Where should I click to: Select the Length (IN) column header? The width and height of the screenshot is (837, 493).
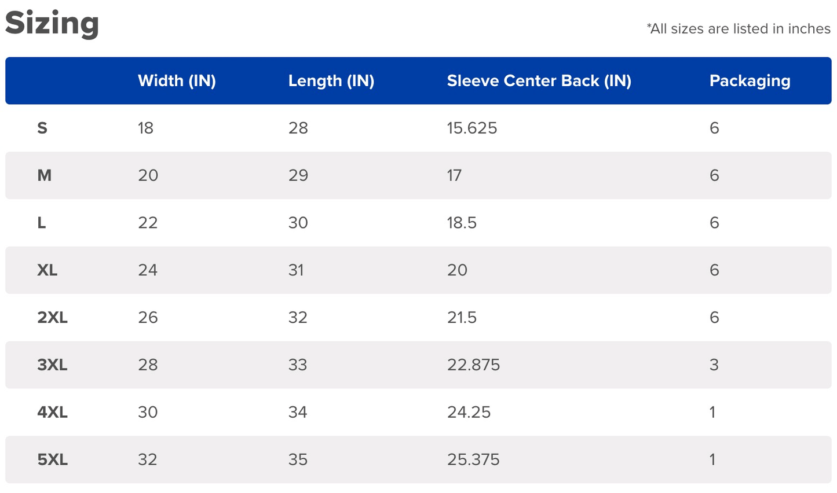[331, 80]
